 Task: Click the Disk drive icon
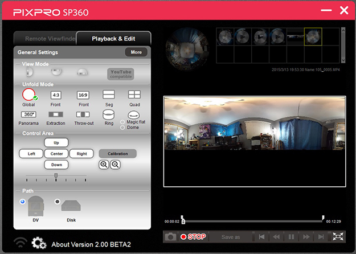(71, 206)
